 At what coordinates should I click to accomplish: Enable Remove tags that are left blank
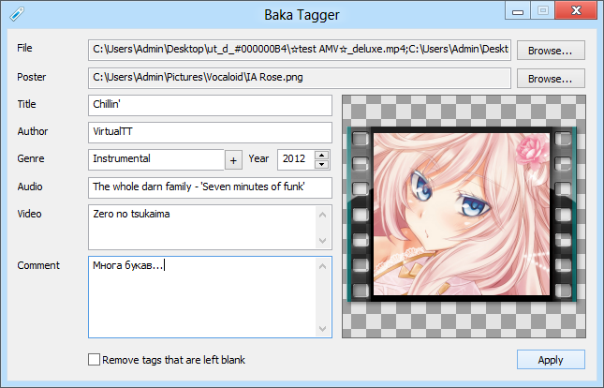[x=94, y=360]
